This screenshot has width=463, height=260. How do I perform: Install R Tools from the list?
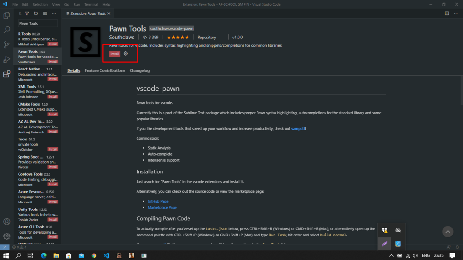[53, 44]
